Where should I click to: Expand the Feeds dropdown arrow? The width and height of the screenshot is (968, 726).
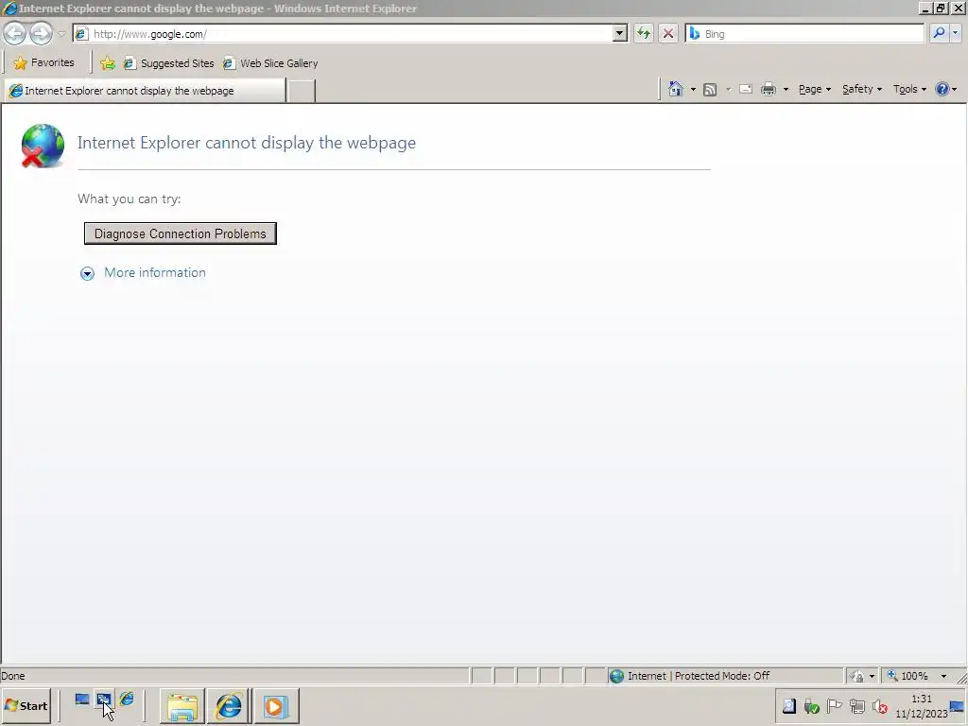(x=728, y=90)
